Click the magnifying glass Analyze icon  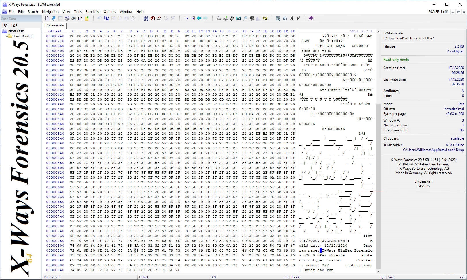point(245,18)
